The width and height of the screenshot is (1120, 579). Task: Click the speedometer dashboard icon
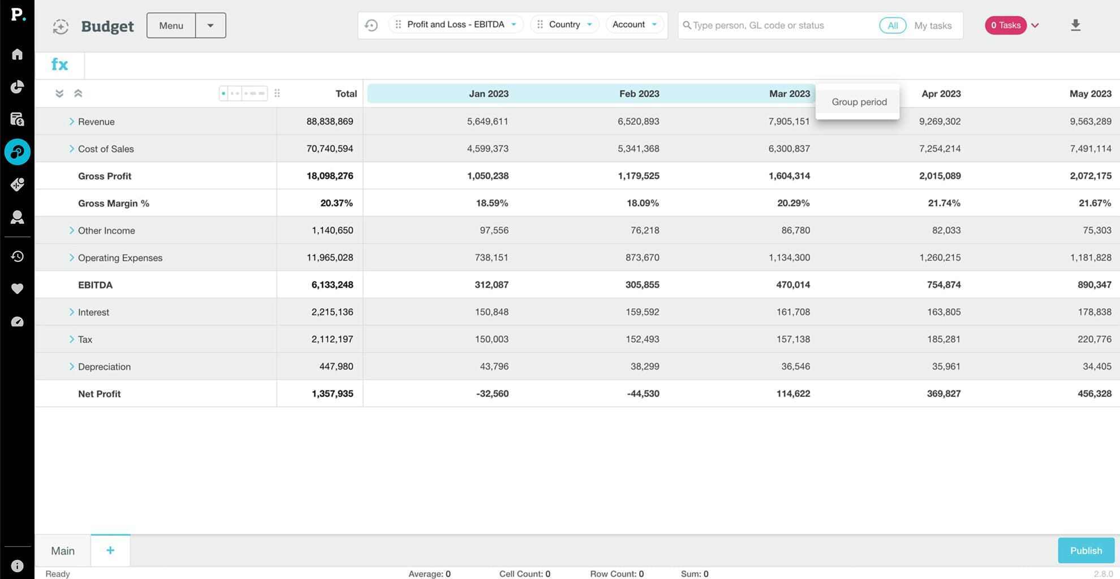(x=17, y=322)
